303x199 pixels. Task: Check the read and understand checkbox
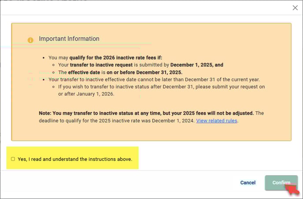13,159
